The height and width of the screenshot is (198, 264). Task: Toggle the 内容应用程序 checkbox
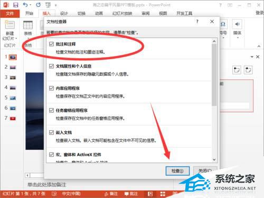click(x=51, y=88)
